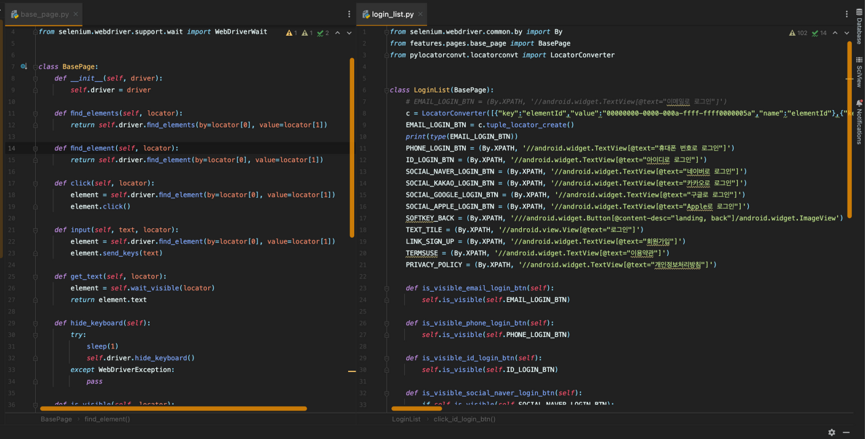865x439 pixels.
Task: Go to previous highlighted error in base_page.py
Action: [337, 32]
